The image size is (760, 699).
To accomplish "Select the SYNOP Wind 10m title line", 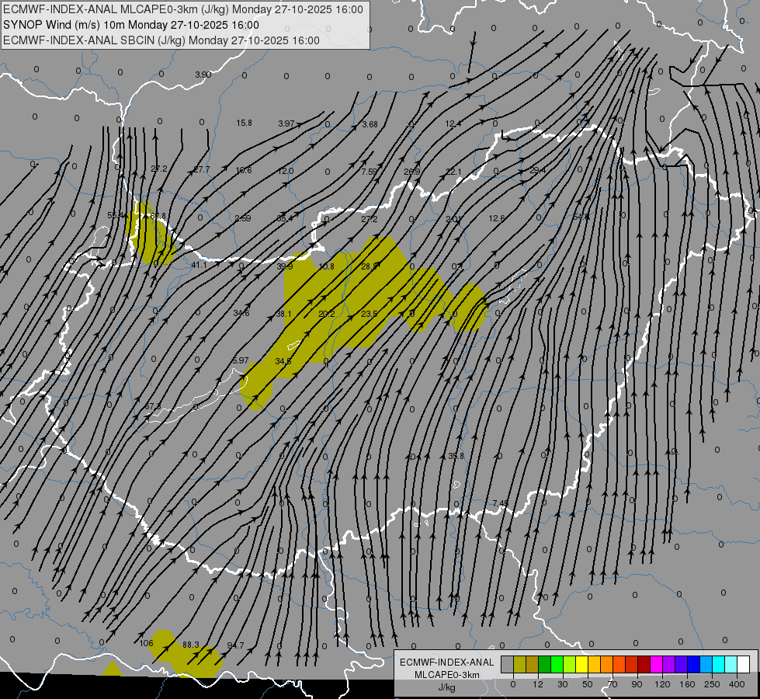I will [131, 25].
